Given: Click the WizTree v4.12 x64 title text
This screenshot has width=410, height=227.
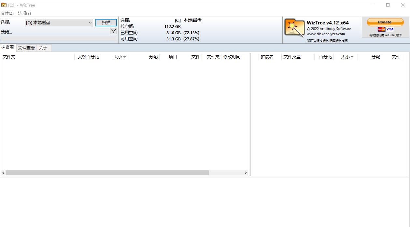Looking at the screenshot, I should point(328,23).
